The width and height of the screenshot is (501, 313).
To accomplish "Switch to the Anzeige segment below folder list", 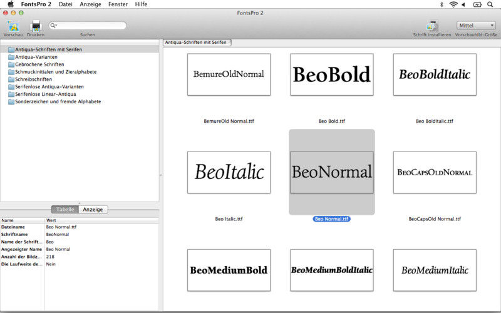I will point(93,209).
